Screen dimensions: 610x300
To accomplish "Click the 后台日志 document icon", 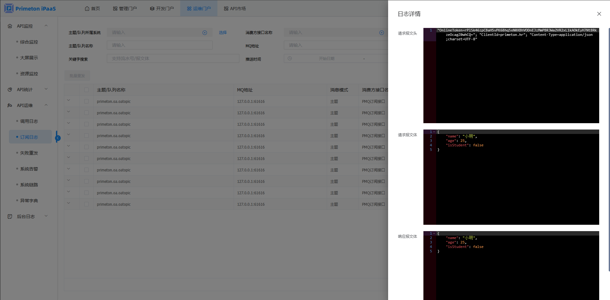I will [10, 217].
